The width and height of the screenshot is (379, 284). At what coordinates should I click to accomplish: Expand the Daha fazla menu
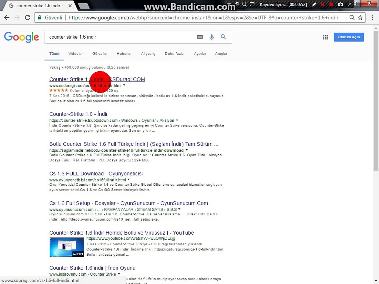tap(174, 54)
